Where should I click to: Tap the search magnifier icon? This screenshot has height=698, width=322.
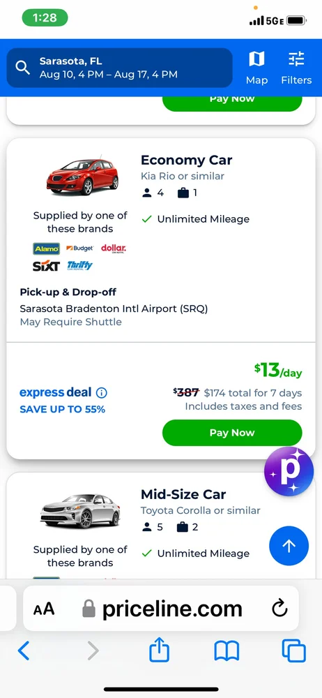[x=23, y=67]
